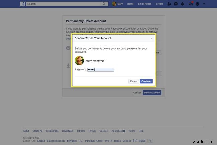Click Facebook © 2020 footer text
This screenshot has height=145, width=217.
[x=31, y=138]
